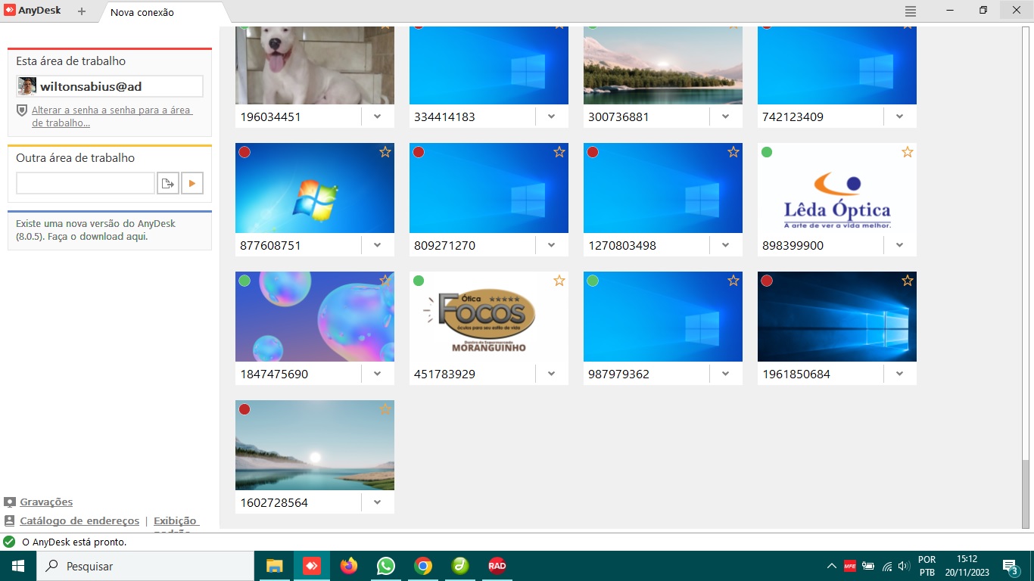This screenshot has width=1034, height=581.
Task: Toggle favorite star on desk 877608751
Action: [385, 152]
